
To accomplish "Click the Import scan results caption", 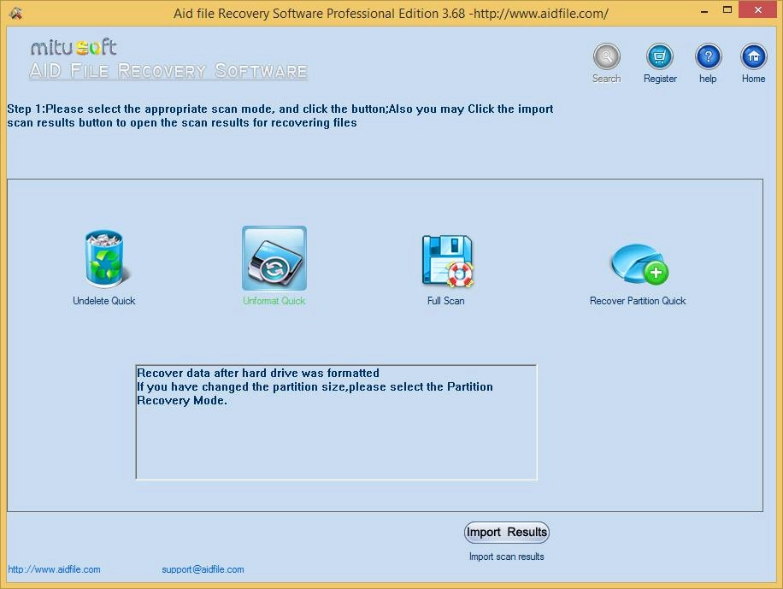I will tap(506, 557).
